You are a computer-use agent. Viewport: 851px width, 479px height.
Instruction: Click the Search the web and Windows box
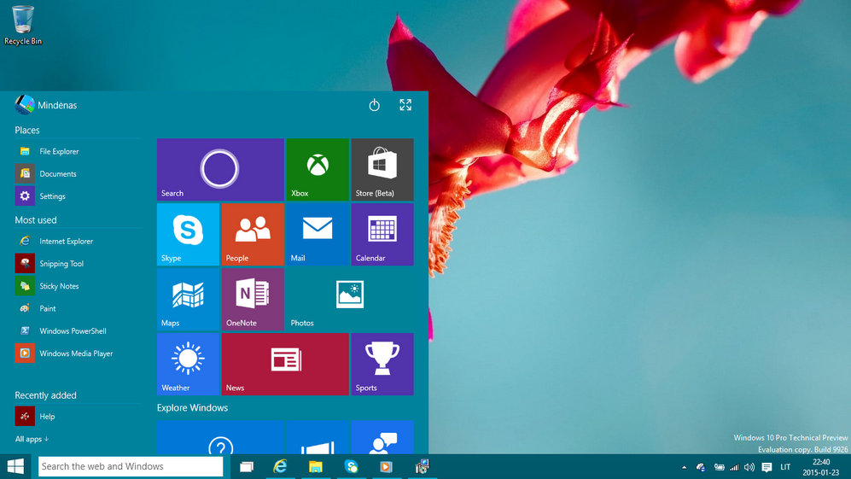click(130, 466)
